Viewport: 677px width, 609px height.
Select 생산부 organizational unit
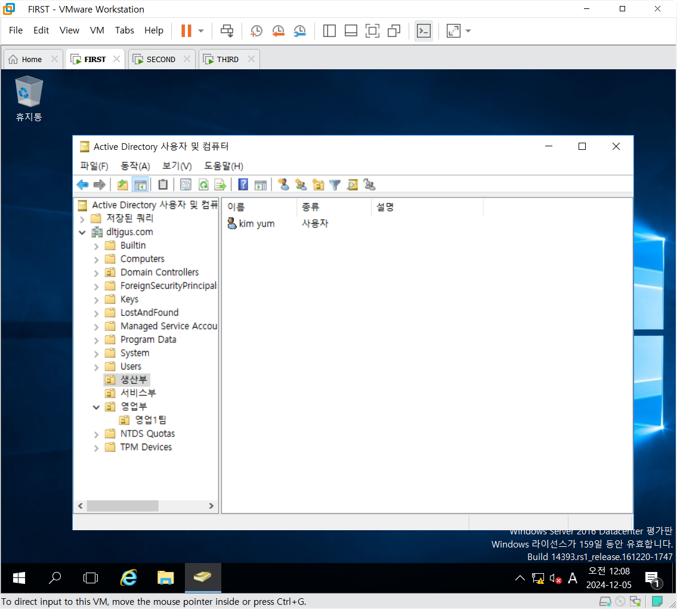click(134, 380)
